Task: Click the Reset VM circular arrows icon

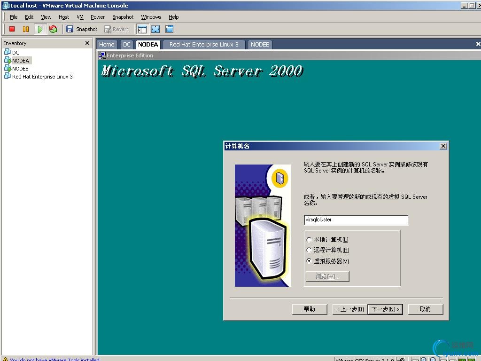Action: 53,29
